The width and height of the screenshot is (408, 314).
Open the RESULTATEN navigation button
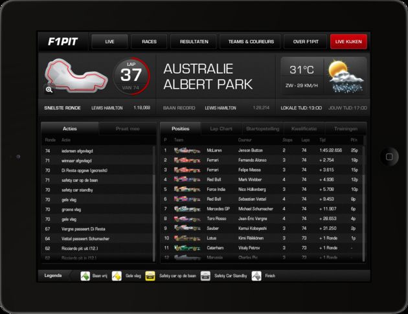tap(194, 41)
